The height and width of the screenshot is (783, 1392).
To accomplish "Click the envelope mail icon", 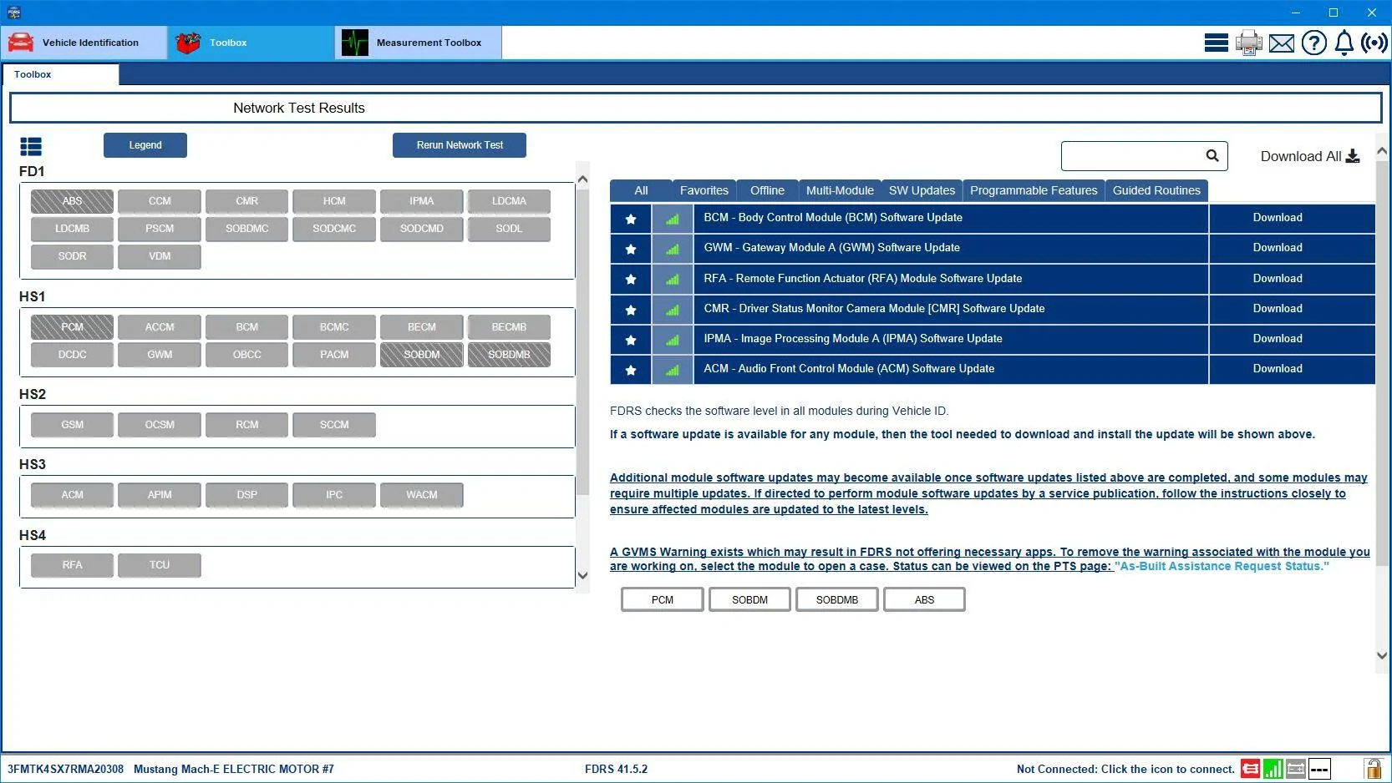I will pyautogui.click(x=1281, y=43).
